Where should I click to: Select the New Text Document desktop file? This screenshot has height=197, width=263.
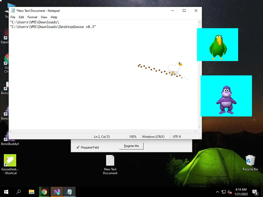110,165
